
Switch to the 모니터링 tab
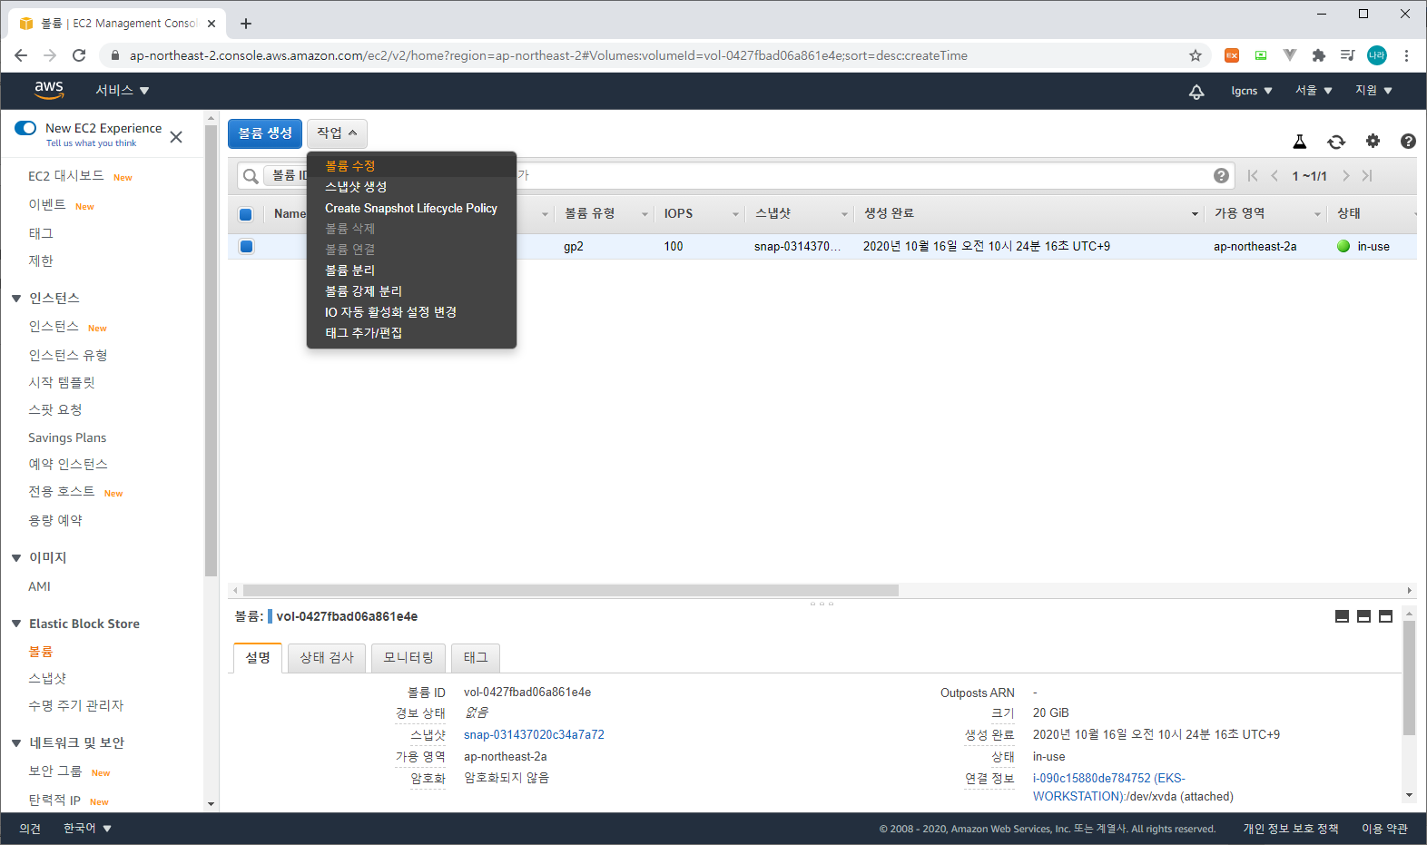(x=408, y=657)
